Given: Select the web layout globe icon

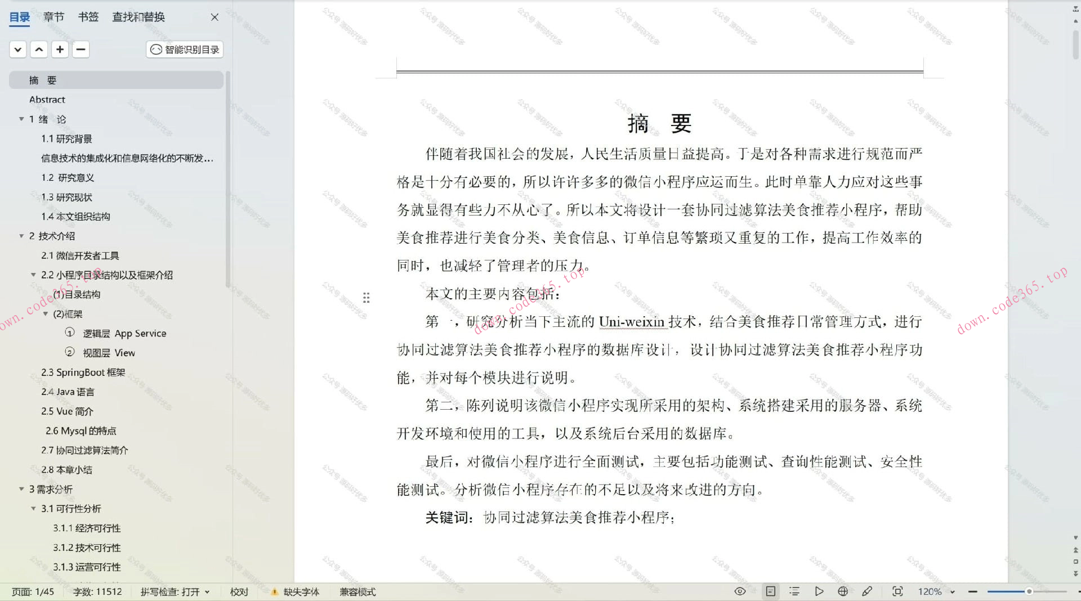Looking at the screenshot, I should click(843, 591).
